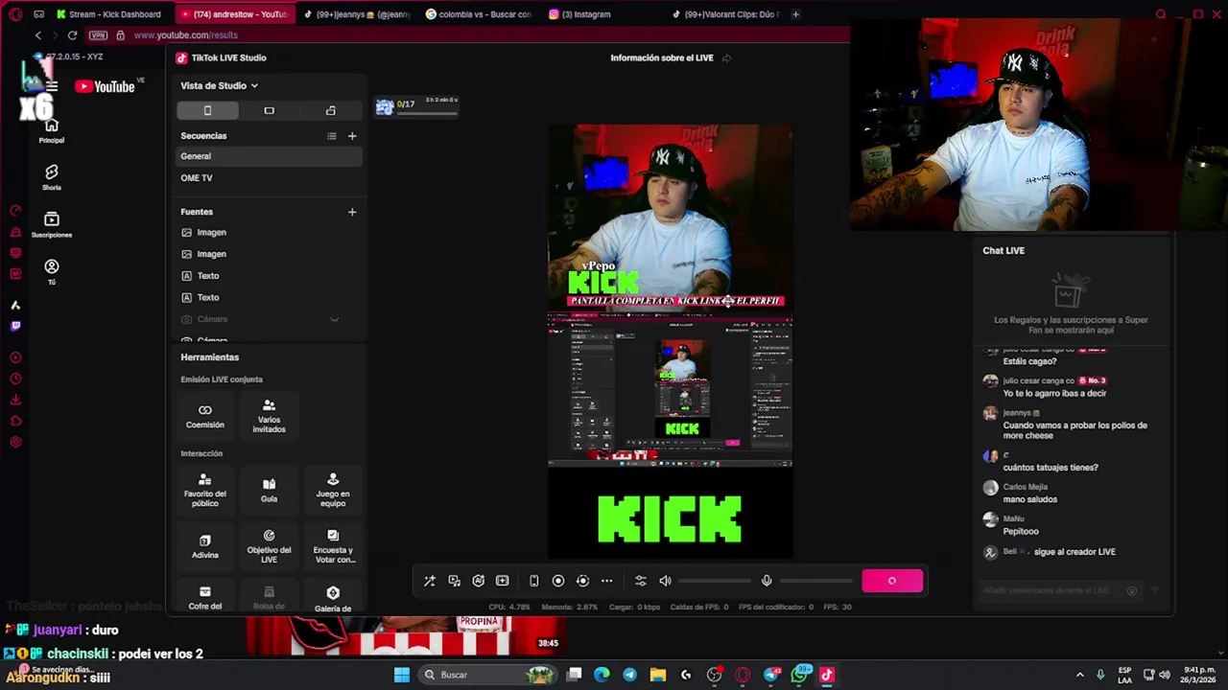
Task: Open the audio mixer sliders icon
Action: click(x=641, y=581)
